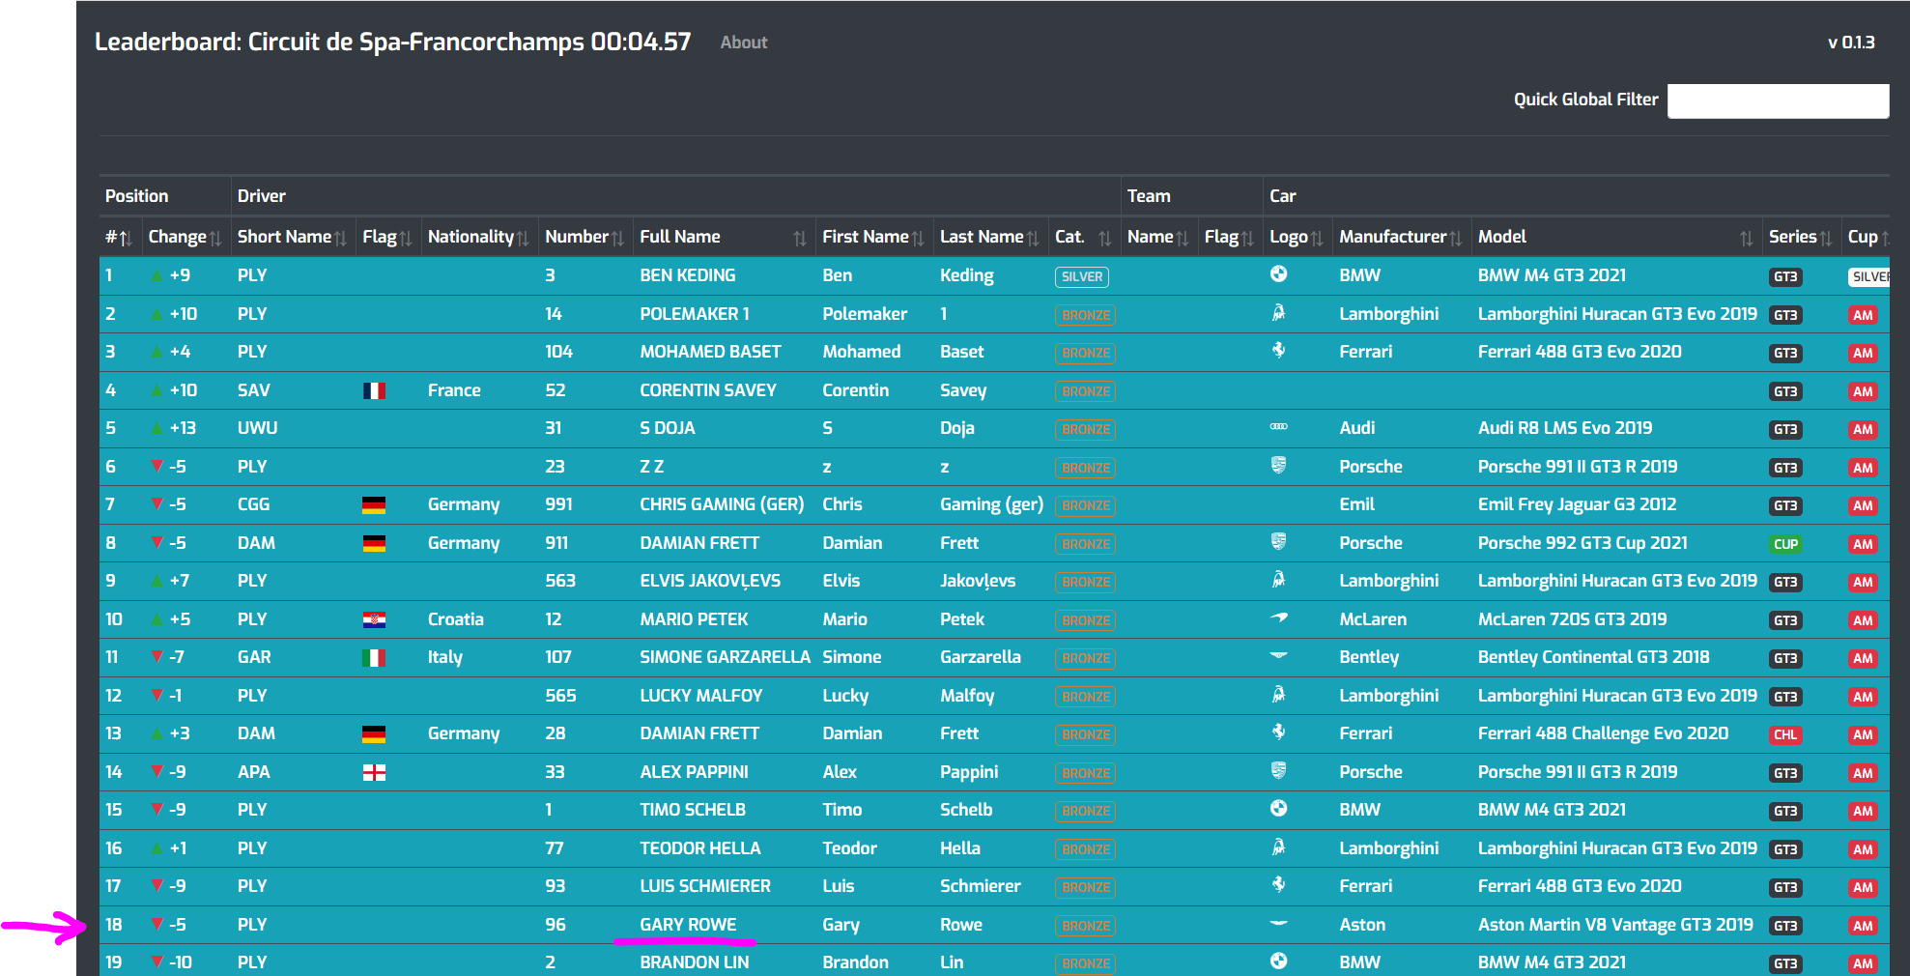Focus the Quick Global Filter input

coord(1778,100)
